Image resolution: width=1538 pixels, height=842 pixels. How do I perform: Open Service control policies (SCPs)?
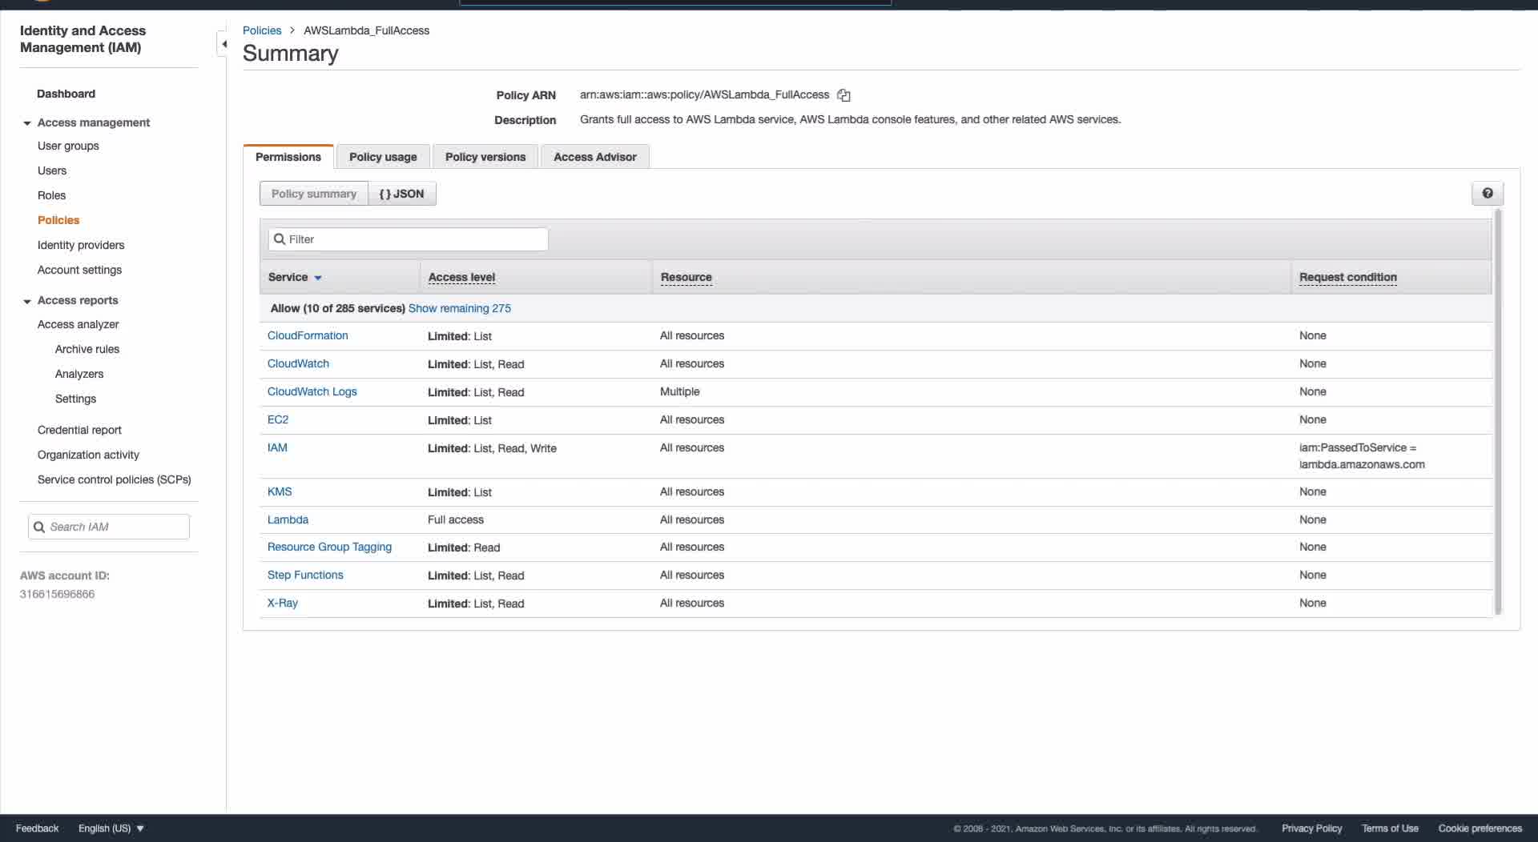tap(114, 479)
